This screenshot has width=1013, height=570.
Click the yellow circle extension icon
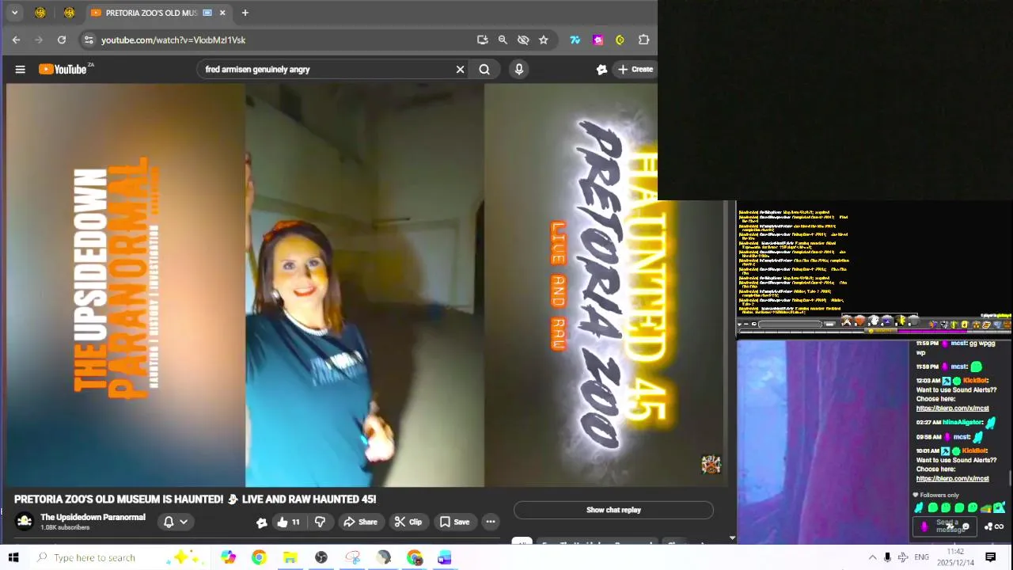coord(620,40)
